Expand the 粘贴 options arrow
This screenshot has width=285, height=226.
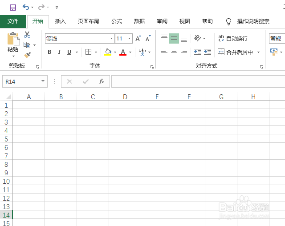[x=13, y=56]
